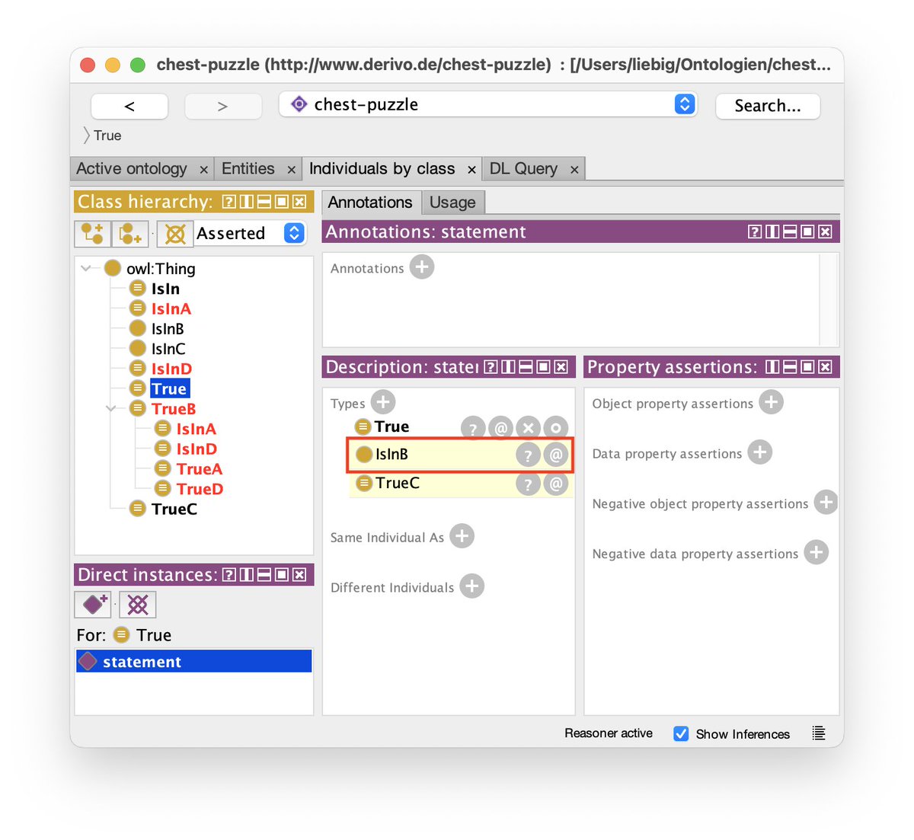Click the True breadcrumb under navigation

point(107,136)
